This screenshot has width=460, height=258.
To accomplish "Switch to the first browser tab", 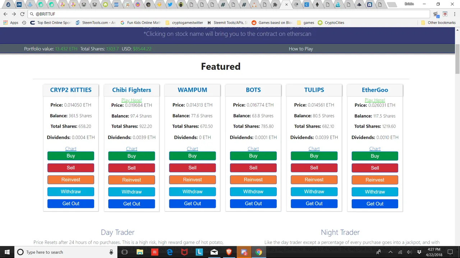I will pyautogui.click(x=8, y=5).
